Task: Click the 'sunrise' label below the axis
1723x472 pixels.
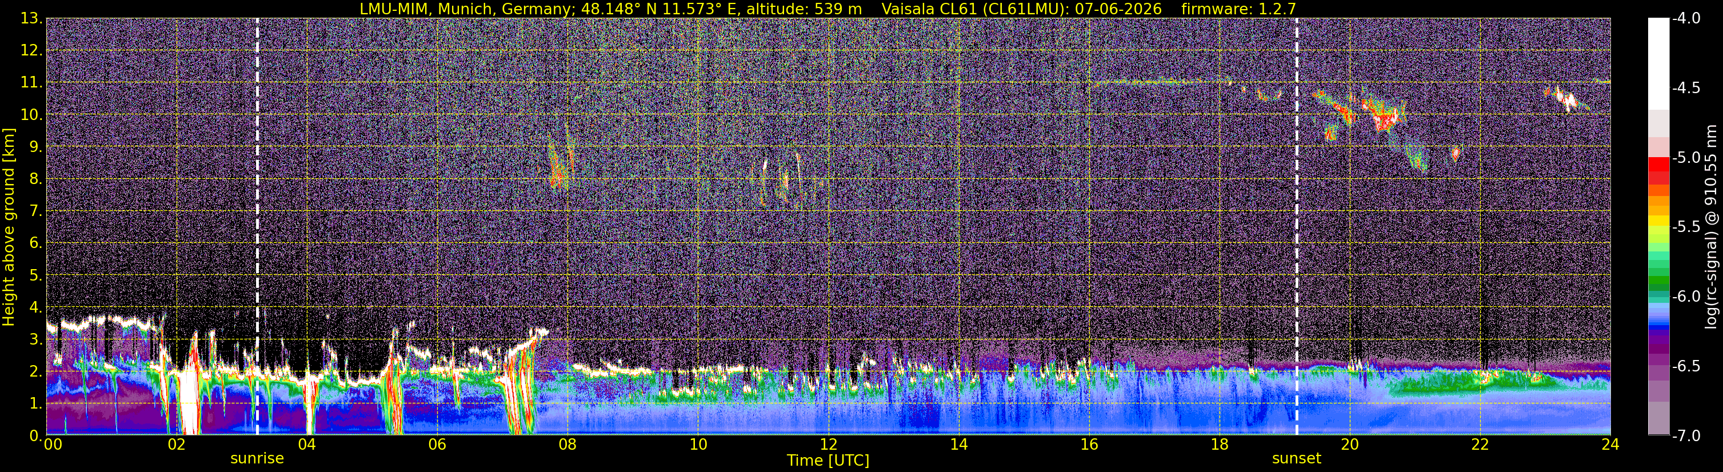Action: (257, 459)
